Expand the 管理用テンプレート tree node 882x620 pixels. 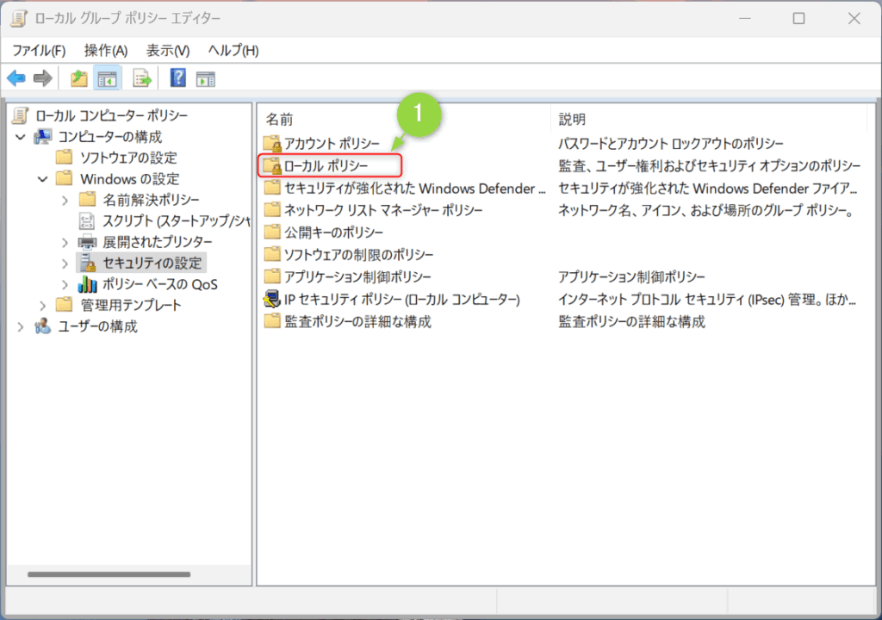click(43, 305)
